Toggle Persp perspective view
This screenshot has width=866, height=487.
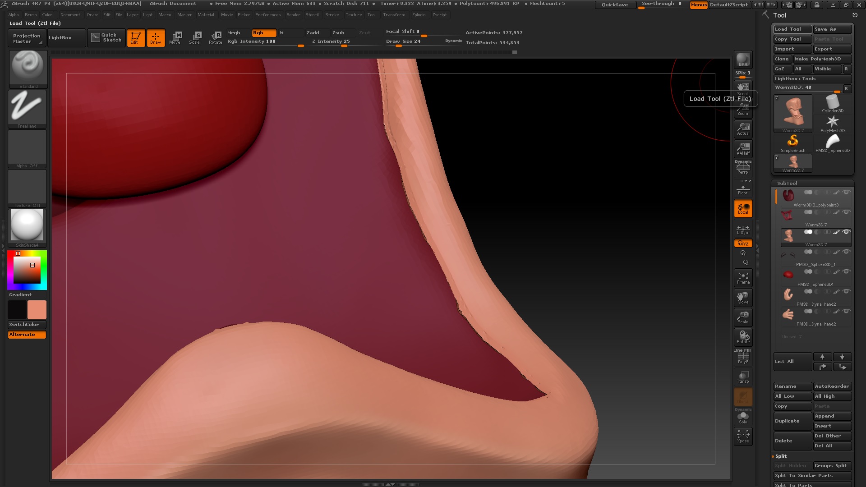(x=743, y=168)
